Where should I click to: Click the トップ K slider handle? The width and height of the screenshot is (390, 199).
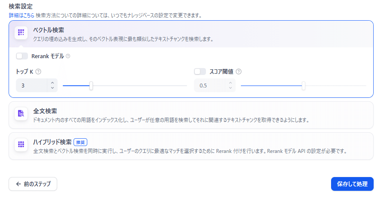tap(91, 86)
